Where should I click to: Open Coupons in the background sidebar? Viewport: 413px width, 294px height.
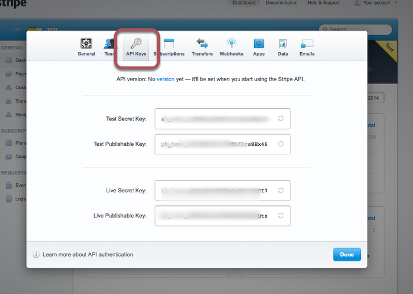tap(15, 157)
